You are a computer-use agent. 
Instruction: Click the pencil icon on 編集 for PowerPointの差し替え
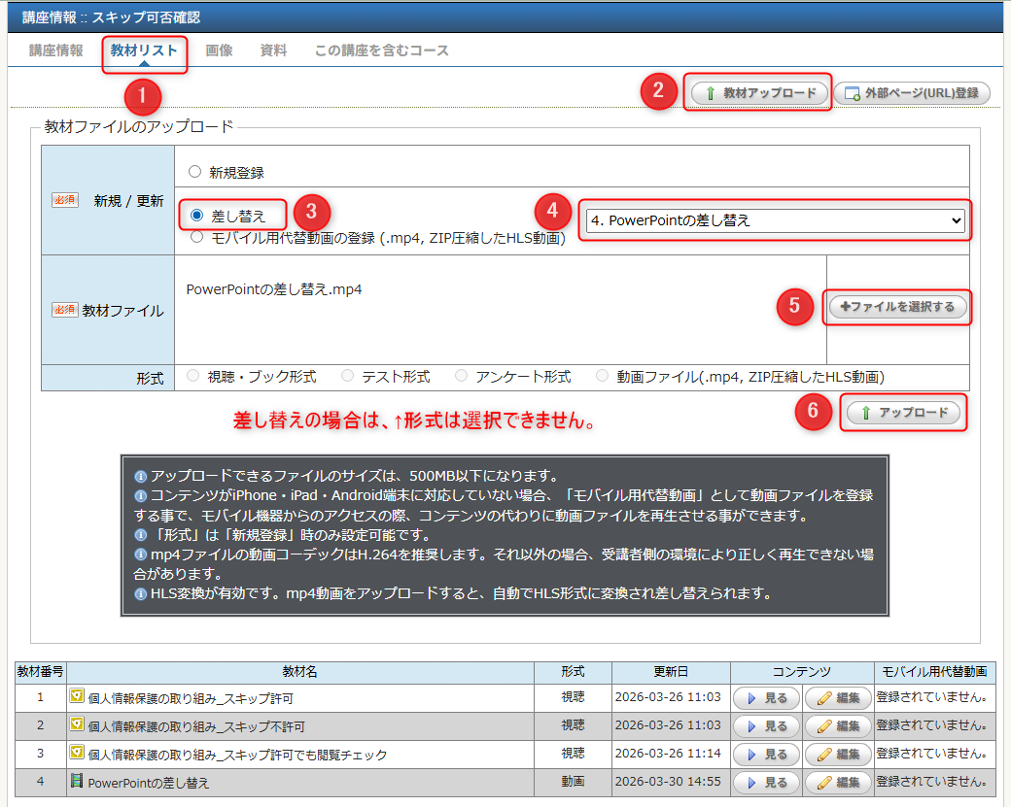click(x=824, y=783)
